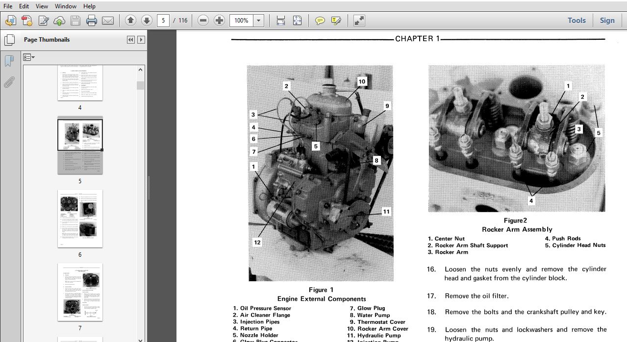Print the document using the printer icon
This screenshot has width=627, height=342.
pos(91,21)
